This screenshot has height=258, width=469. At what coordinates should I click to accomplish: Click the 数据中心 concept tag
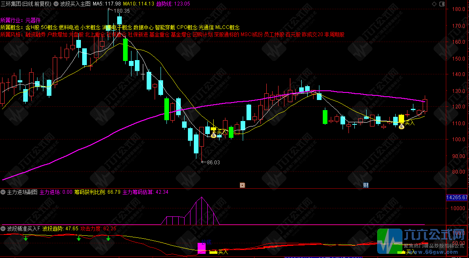[x=143, y=27]
